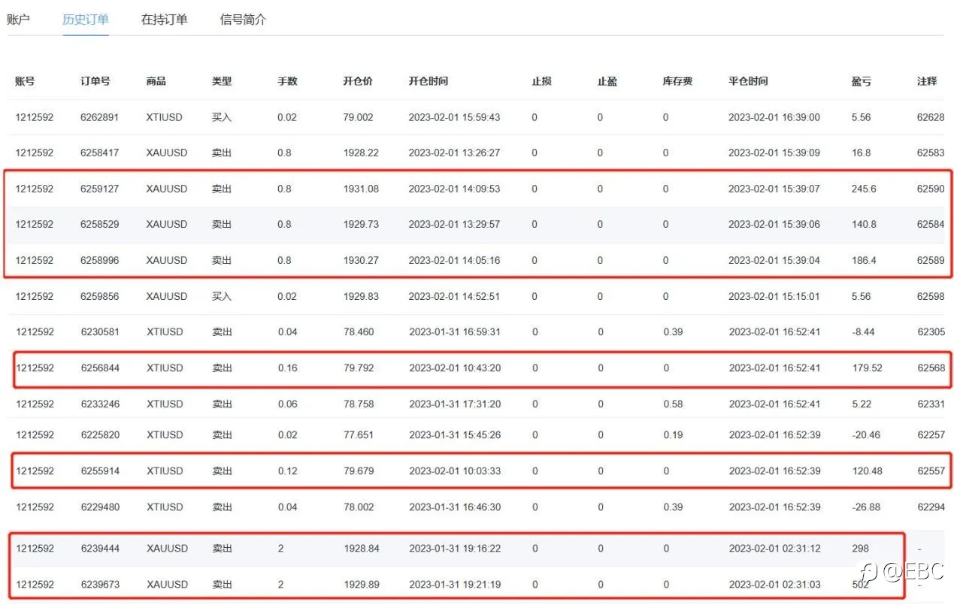
Task: Click the 开仓价 column header
Action: coord(358,81)
